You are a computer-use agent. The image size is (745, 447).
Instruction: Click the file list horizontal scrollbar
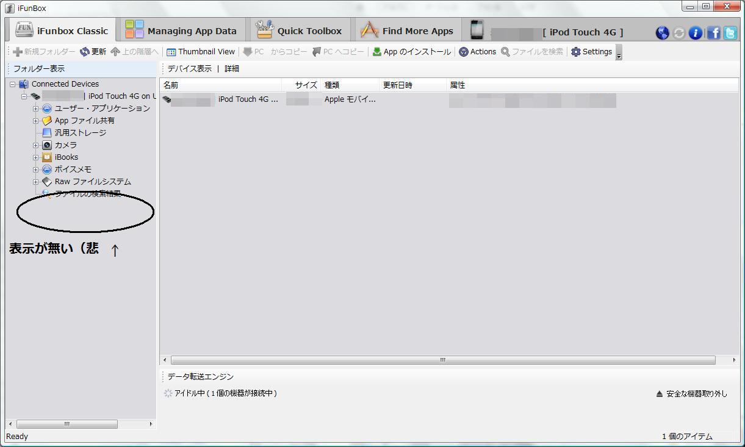(x=443, y=360)
